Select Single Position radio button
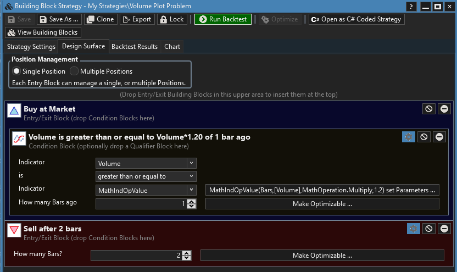This screenshot has height=272, width=457. pos(16,71)
